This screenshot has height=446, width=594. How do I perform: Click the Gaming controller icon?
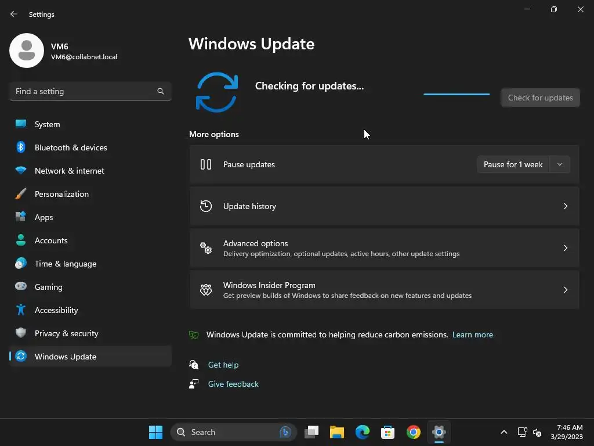point(21,286)
